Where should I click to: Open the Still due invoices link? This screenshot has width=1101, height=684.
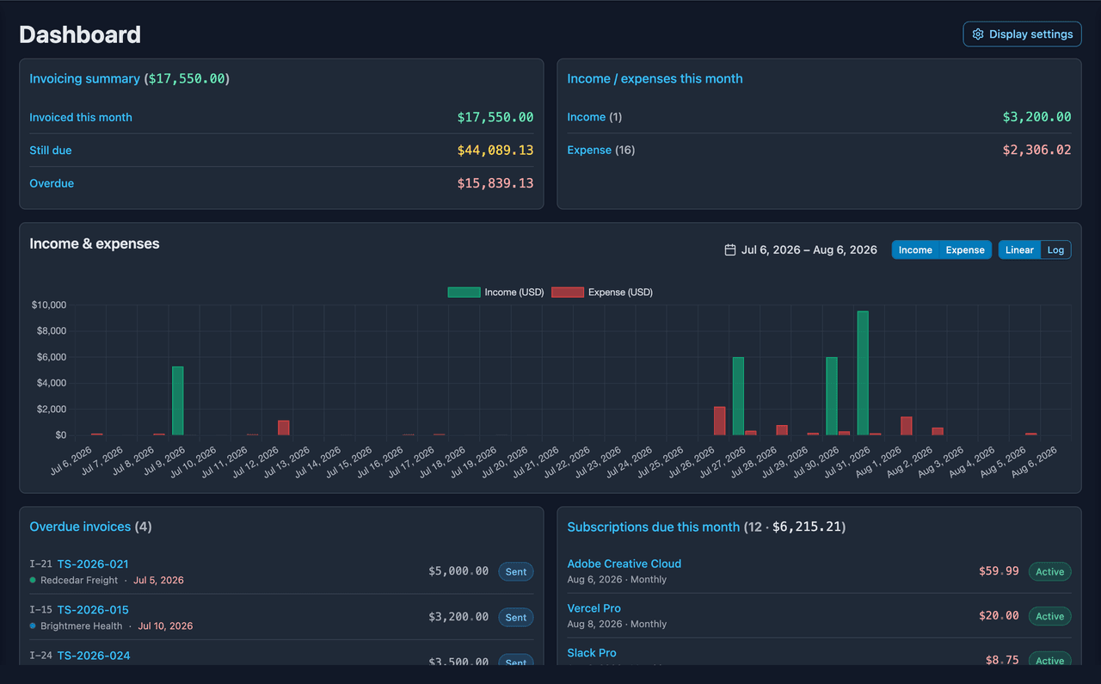[x=51, y=150]
